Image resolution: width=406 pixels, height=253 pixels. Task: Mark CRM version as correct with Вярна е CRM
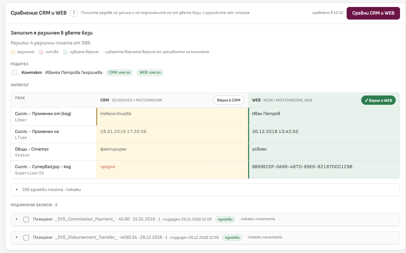229,100
